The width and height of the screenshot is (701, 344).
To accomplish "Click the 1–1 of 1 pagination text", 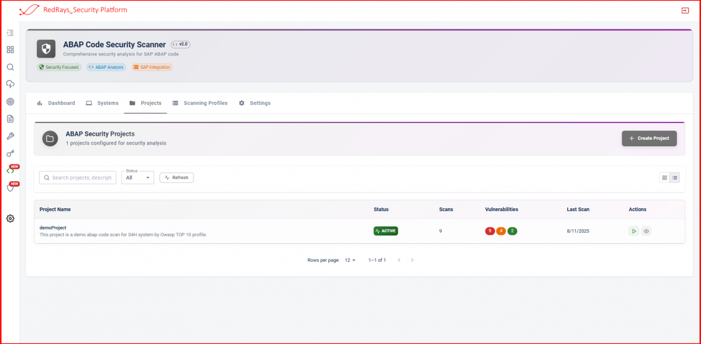I will point(377,260).
